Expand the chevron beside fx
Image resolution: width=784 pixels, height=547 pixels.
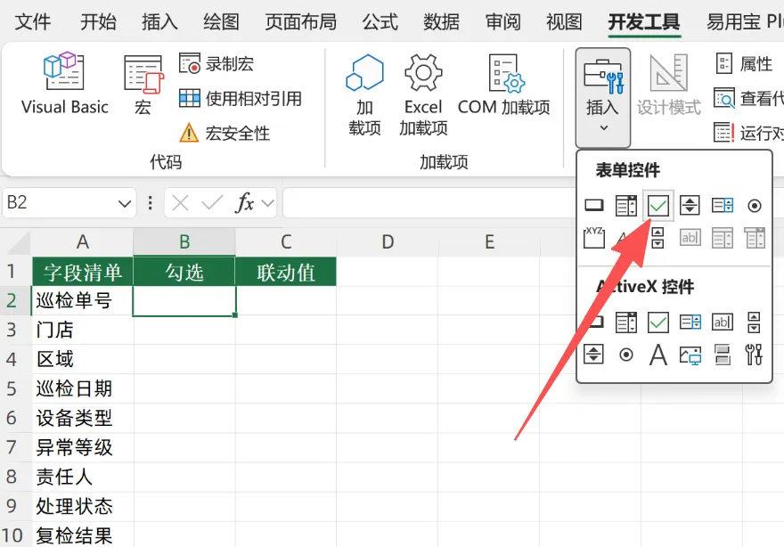pos(268,203)
